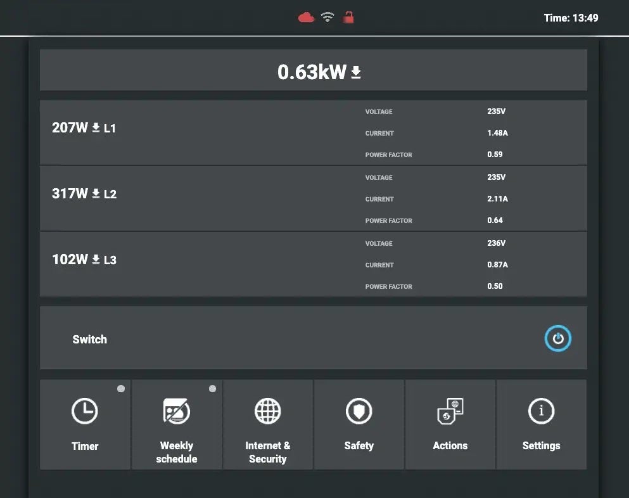Toggle the Switch power button

pyautogui.click(x=557, y=338)
